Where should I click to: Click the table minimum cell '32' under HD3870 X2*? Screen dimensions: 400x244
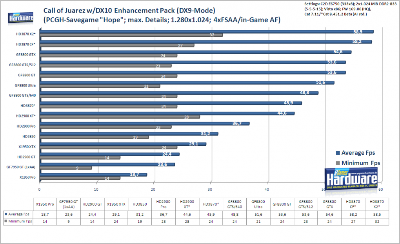point(377,222)
